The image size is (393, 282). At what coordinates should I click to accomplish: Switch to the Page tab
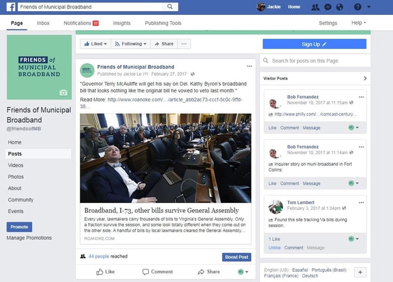(17, 23)
